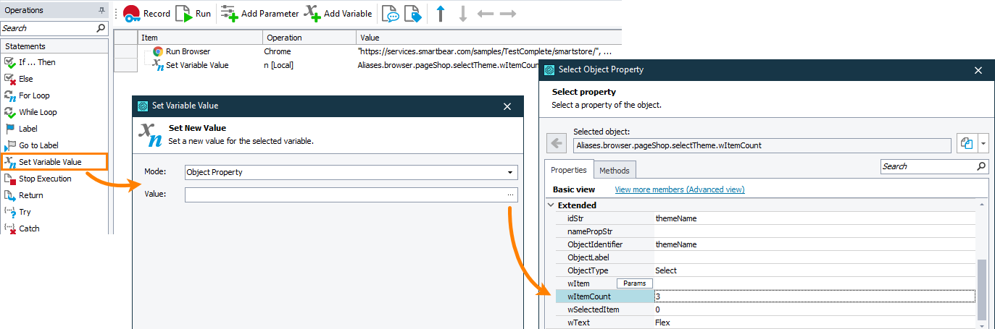
Task: Click View more members (Advanced view) link
Action: [679, 189]
